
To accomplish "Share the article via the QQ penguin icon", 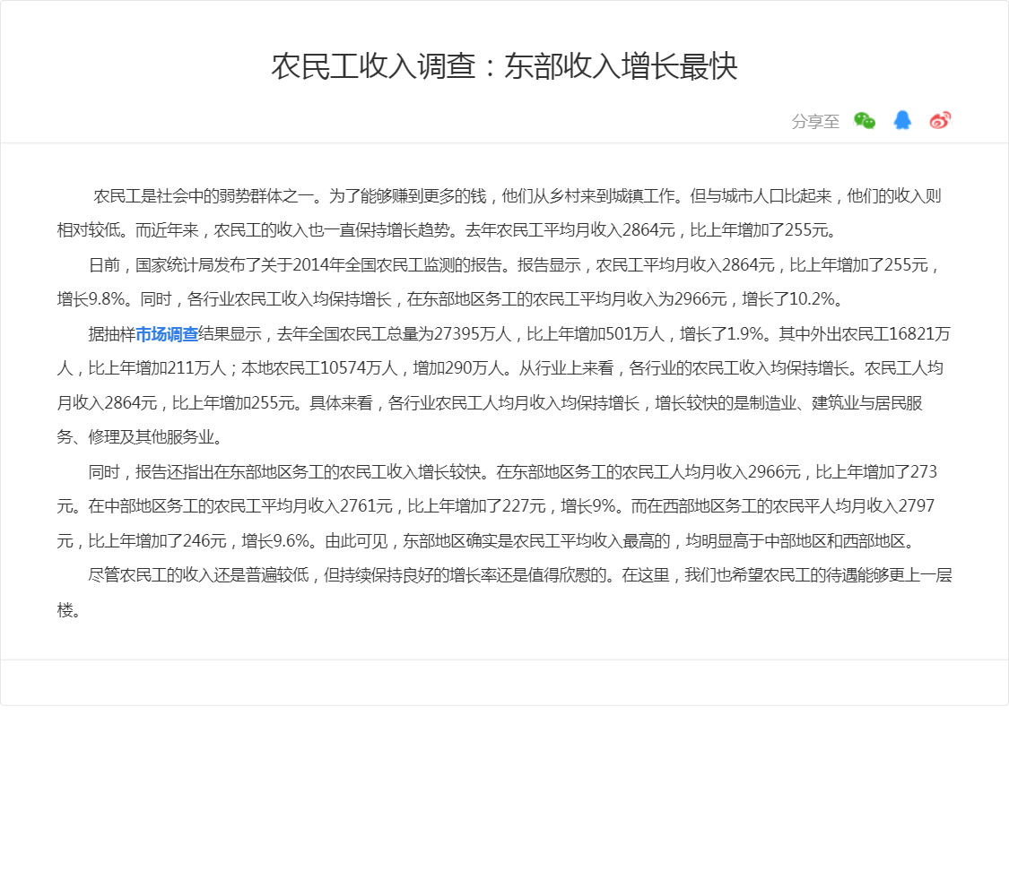I will click(x=902, y=120).
